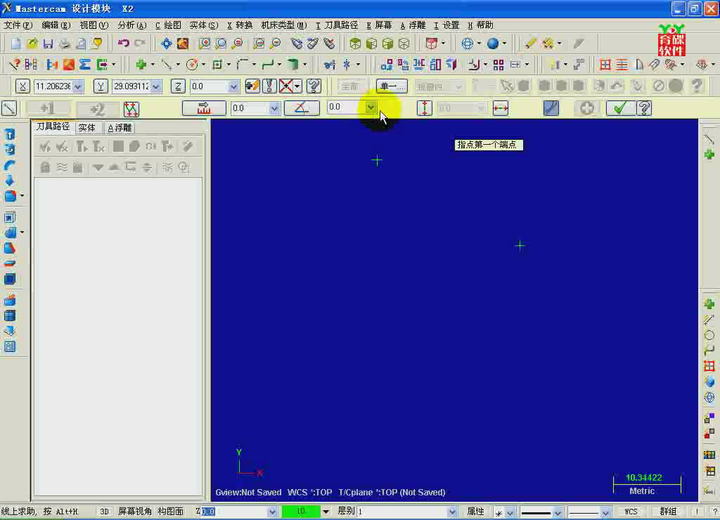Viewport: 720px width, 520px height.
Task: Open the line length value dropdown
Action: [x=274, y=108]
